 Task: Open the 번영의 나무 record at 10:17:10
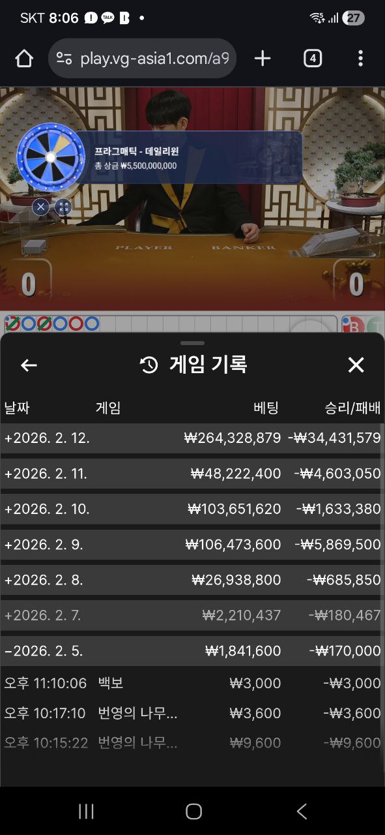[192, 713]
